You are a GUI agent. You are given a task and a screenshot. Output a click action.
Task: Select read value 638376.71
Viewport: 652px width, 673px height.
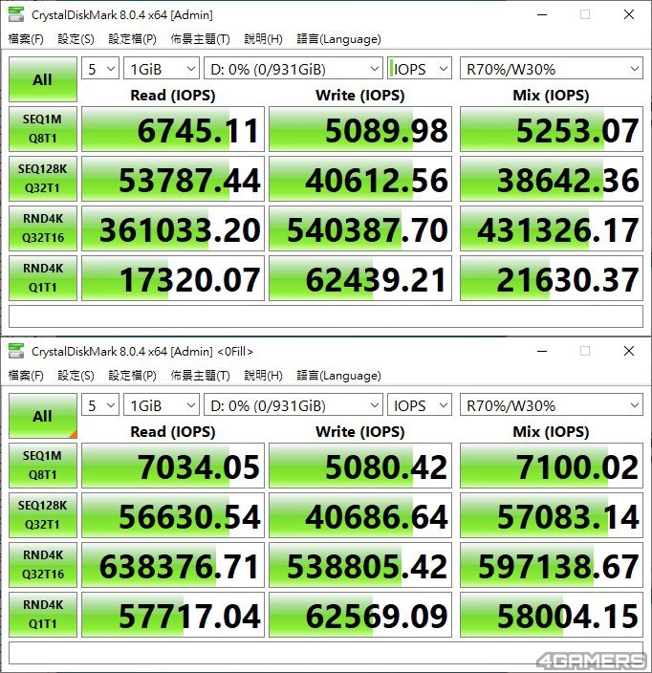pos(173,565)
